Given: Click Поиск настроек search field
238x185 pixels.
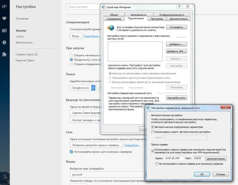Looking at the screenshot, I should (83, 7).
